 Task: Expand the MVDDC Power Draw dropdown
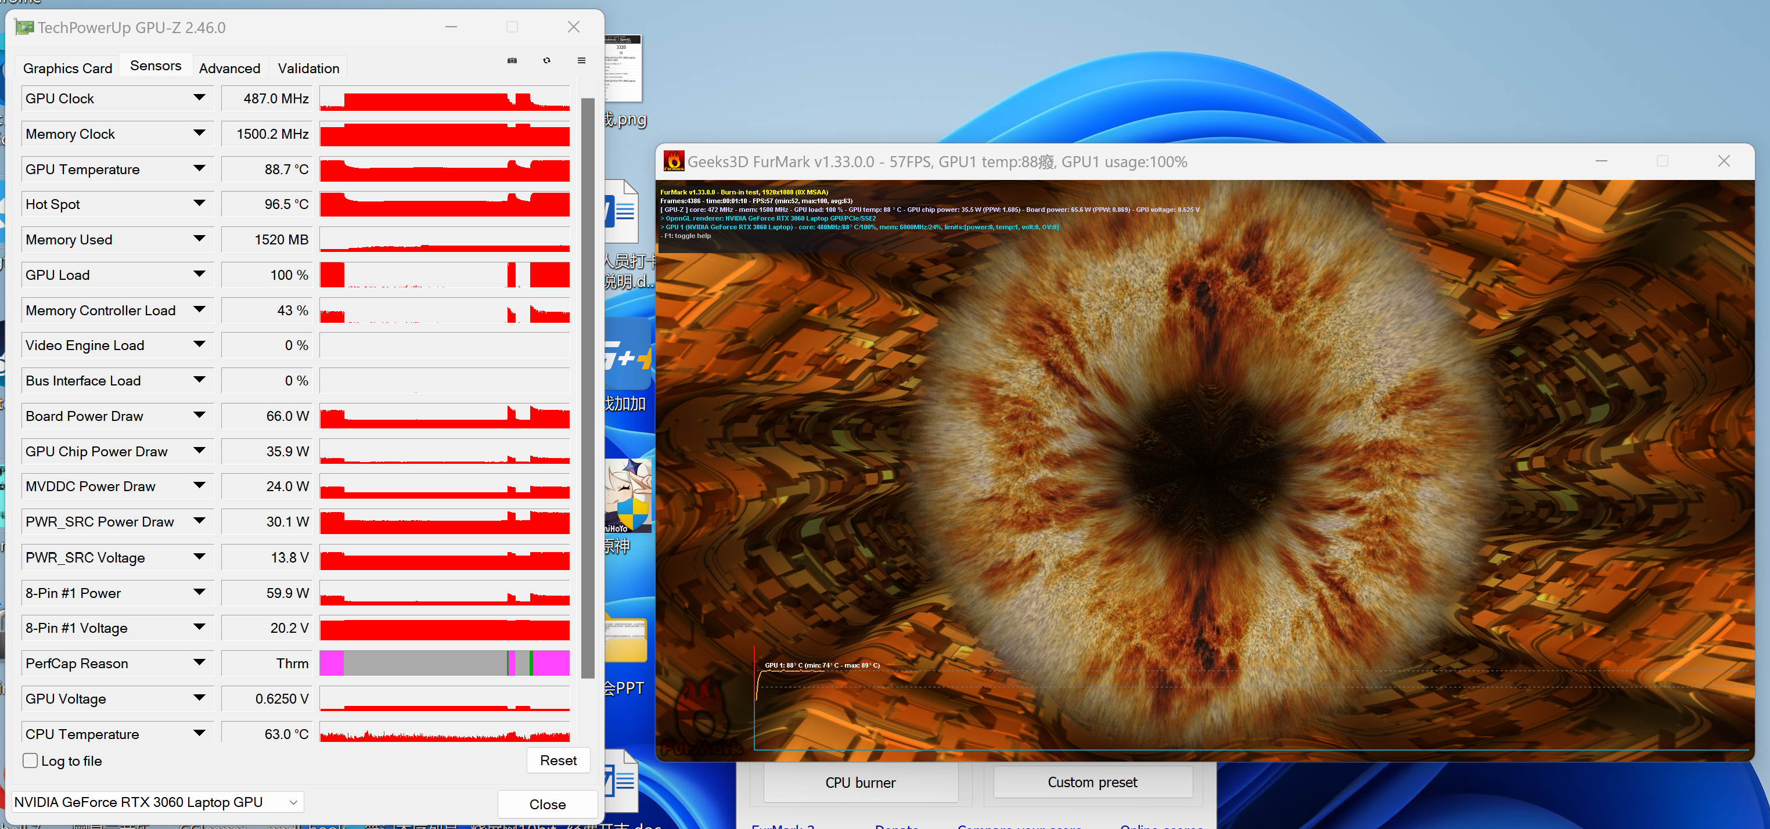[x=199, y=485]
